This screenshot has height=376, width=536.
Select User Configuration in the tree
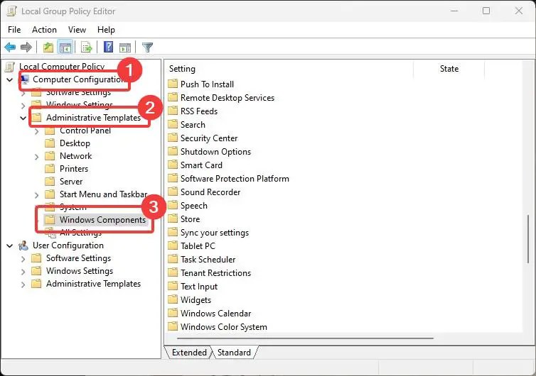point(68,245)
